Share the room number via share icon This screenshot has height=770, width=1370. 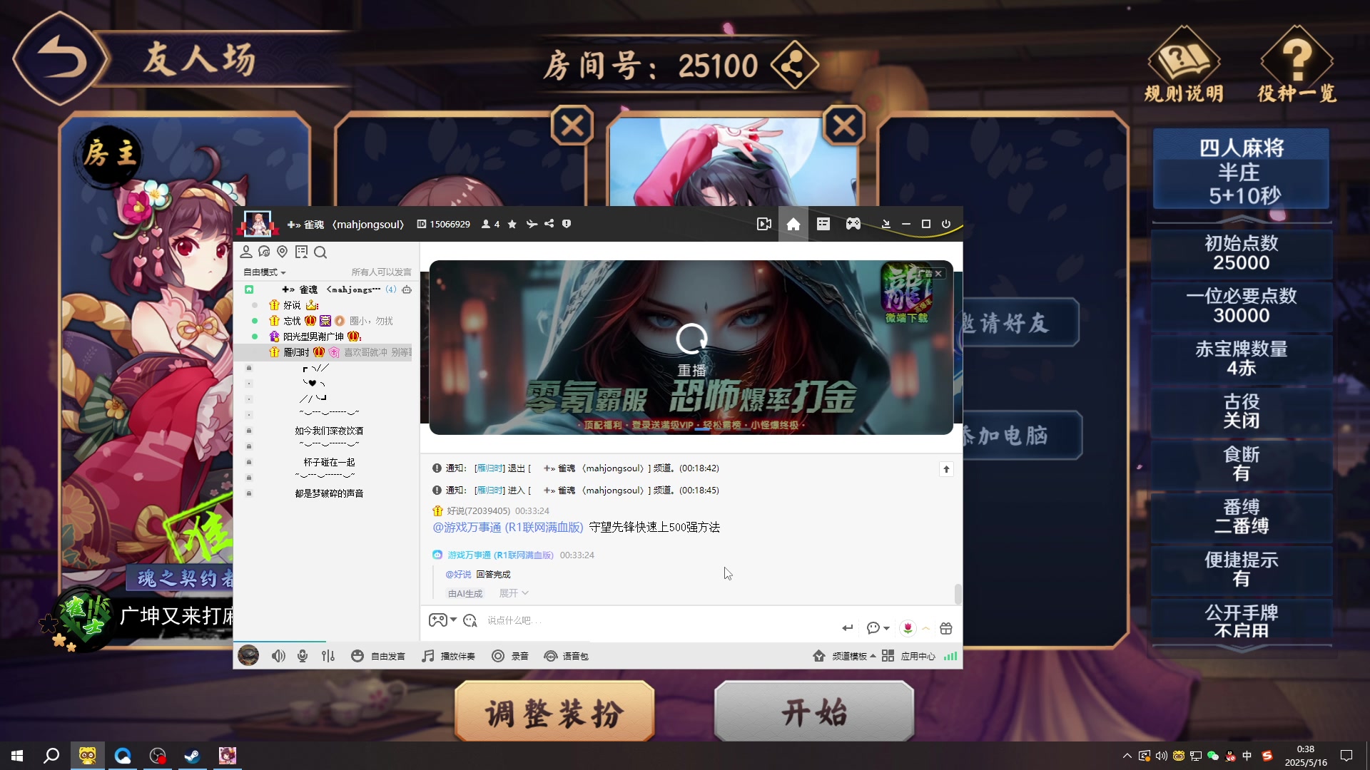point(794,66)
